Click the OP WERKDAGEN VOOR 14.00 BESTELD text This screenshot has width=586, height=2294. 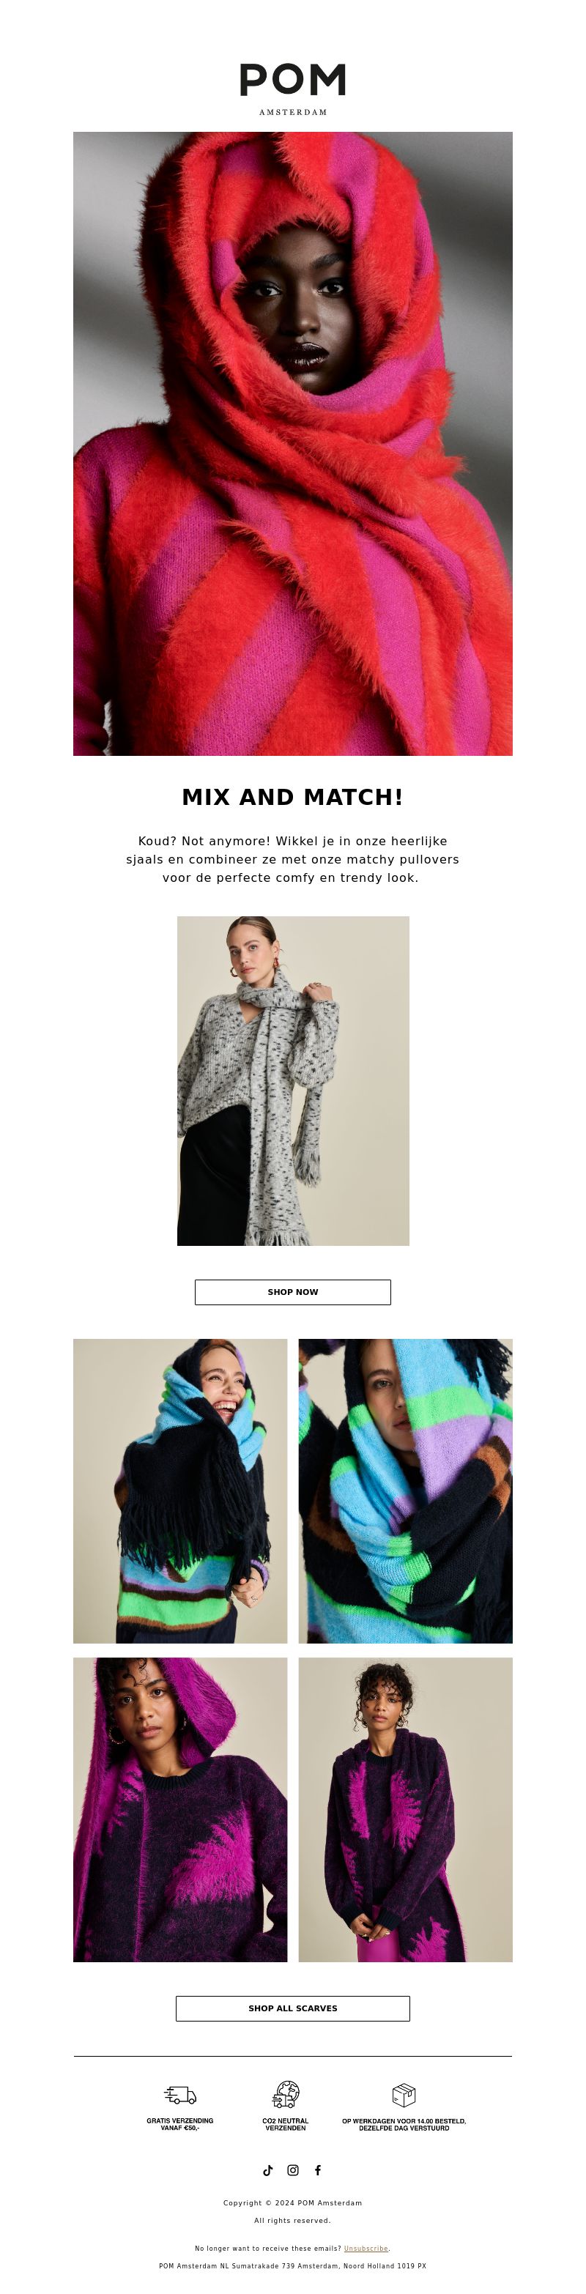[x=404, y=2120]
